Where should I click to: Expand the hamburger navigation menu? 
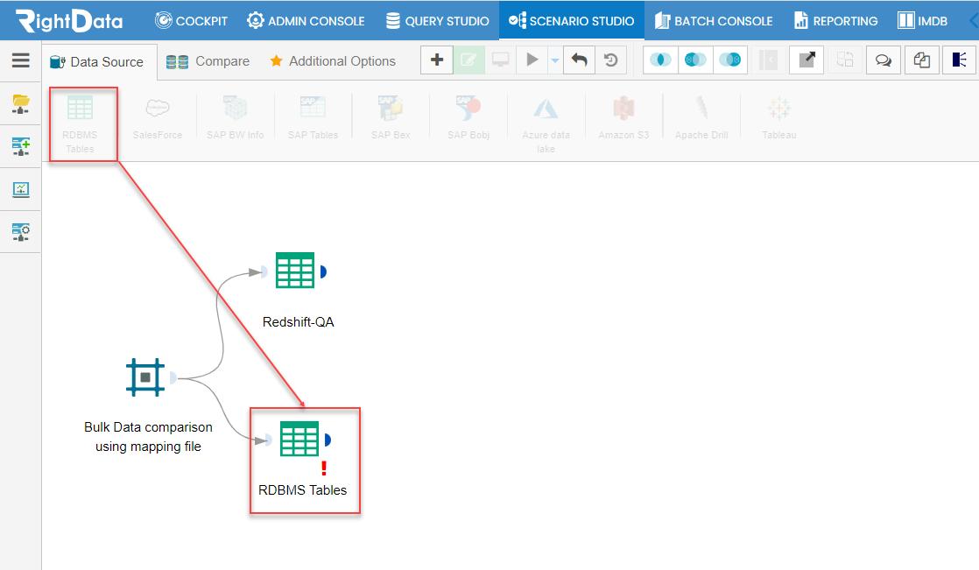pos(20,60)
